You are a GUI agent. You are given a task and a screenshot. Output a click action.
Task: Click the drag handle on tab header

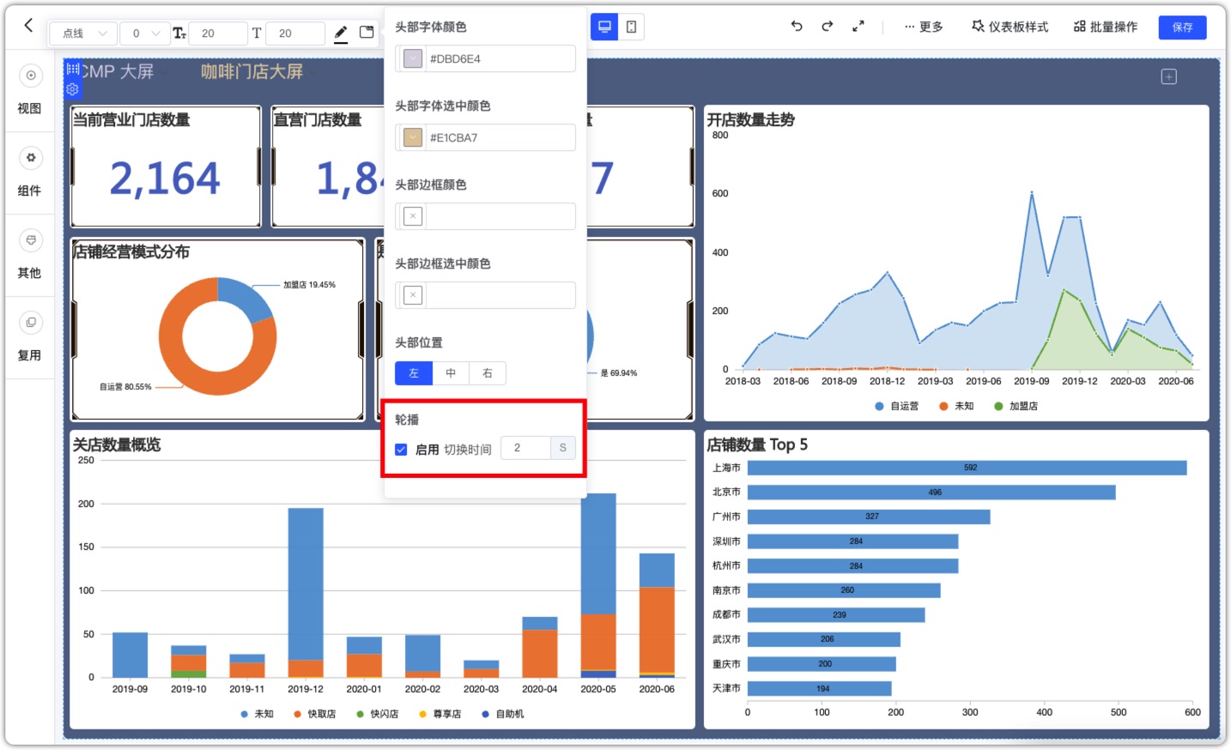[72, 69]
